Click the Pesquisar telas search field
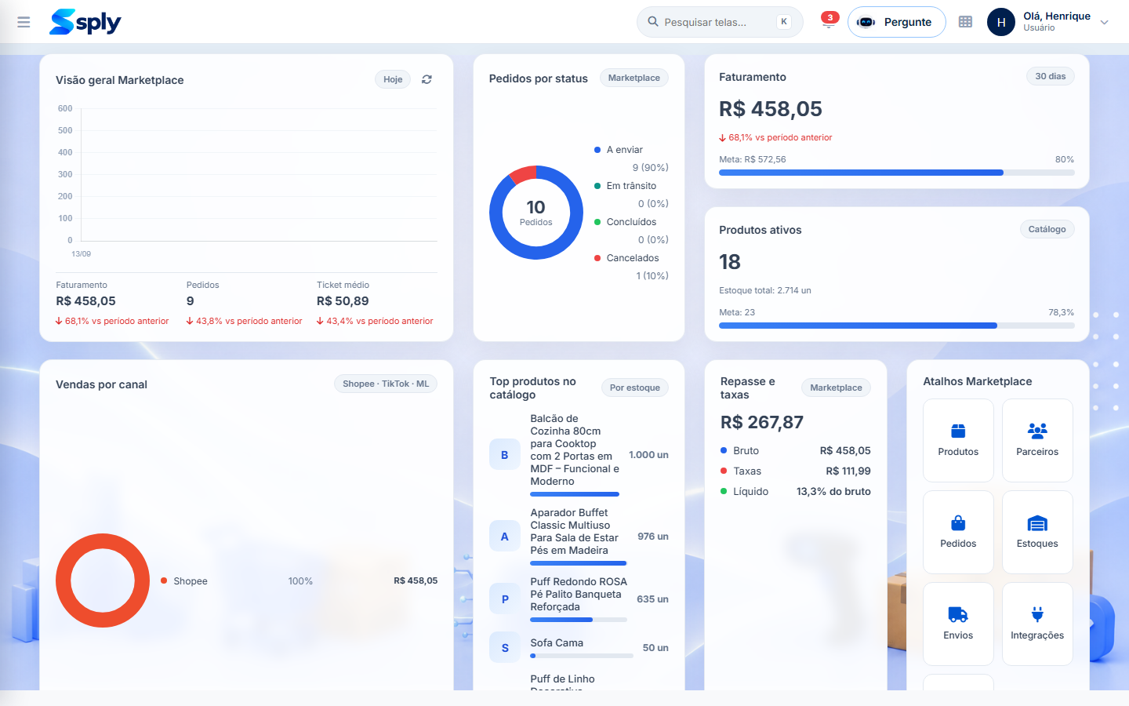The width and height of the screenshot is (1129, 706). [x=719, y=22]
